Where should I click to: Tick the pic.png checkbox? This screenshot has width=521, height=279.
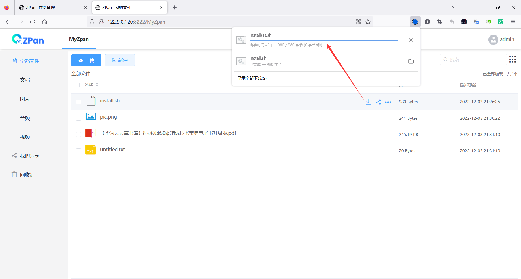78,118
